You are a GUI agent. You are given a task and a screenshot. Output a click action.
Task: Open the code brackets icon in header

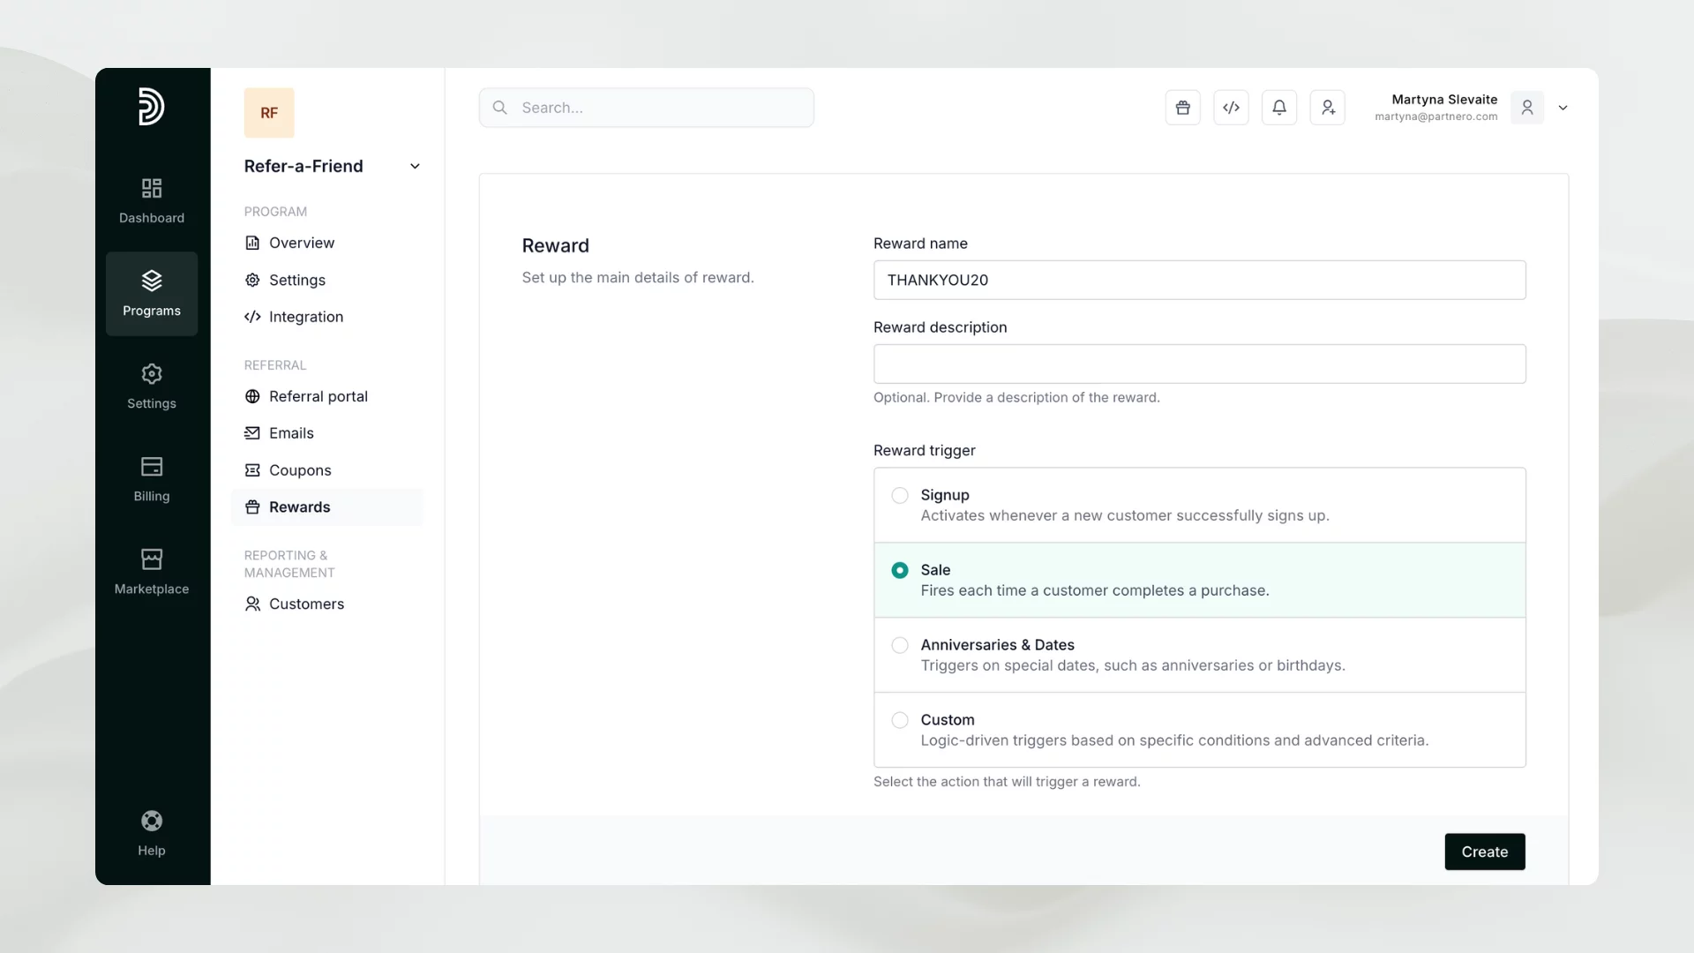[x=1231, y=108]
